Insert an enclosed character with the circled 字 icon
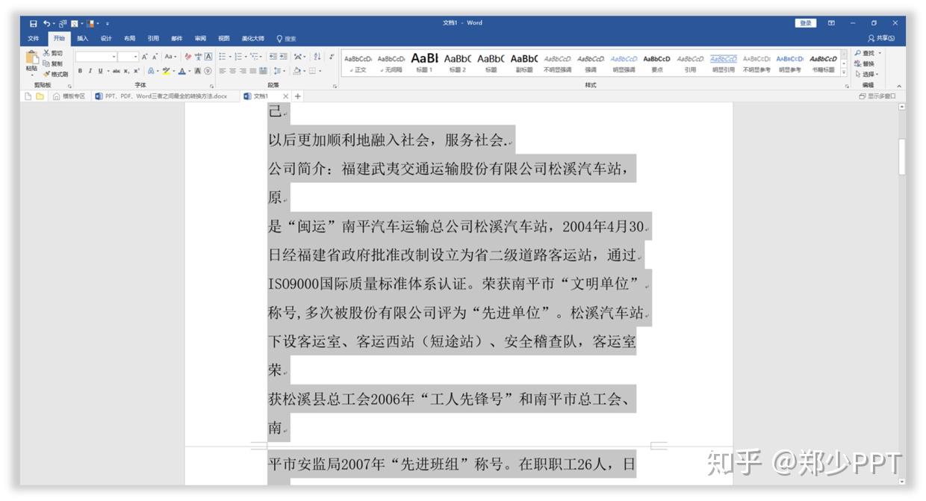 pyautogui.click(x=208, y=71)
